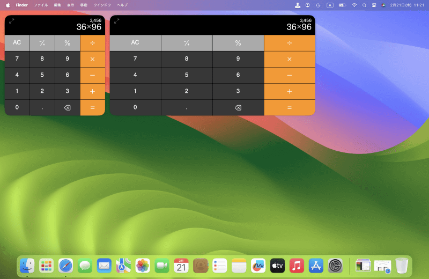The width and height of the screenshot is (429, 279).
Task: Click digit 4 in the wide calculator
Action: [135, 75]
